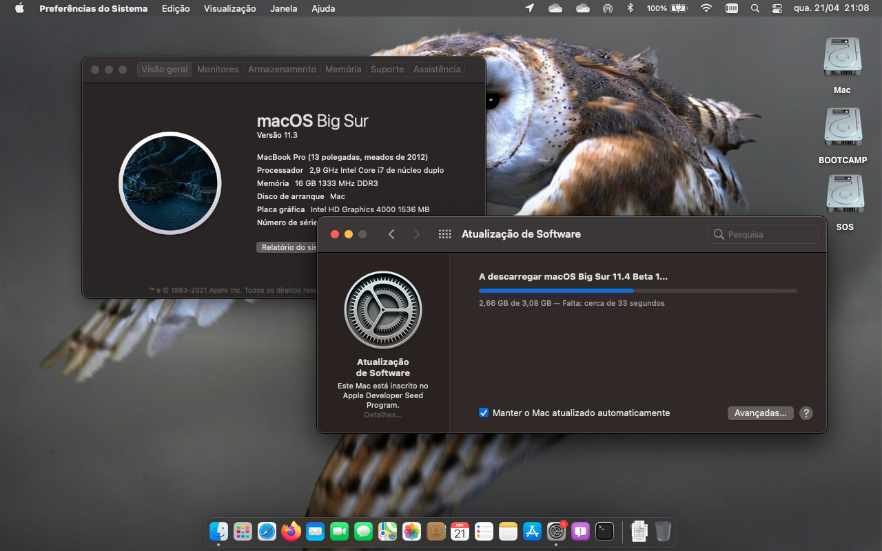The image size is (882, 551).
Task: Launch Safari from the Dock
Action: tap(267, 531)
